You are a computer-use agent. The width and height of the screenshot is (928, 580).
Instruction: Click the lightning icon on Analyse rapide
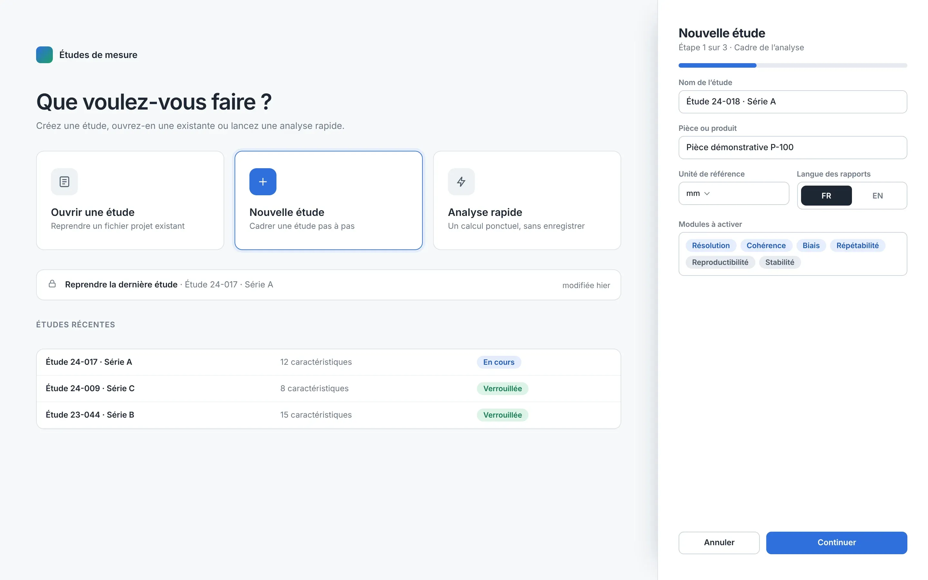click(x=461, y=182)
